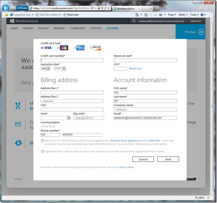
Task: Open the Tools menu dropdown
Action: pyautogui.click(x=194, y=15)
